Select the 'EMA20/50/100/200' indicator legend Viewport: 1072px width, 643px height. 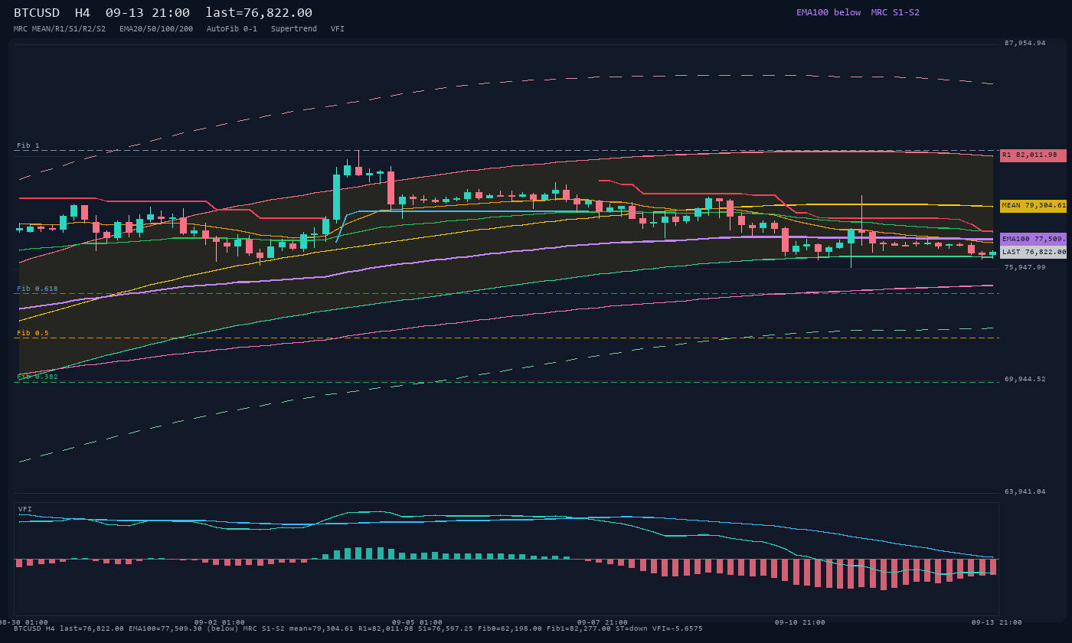tap(156, 29)
